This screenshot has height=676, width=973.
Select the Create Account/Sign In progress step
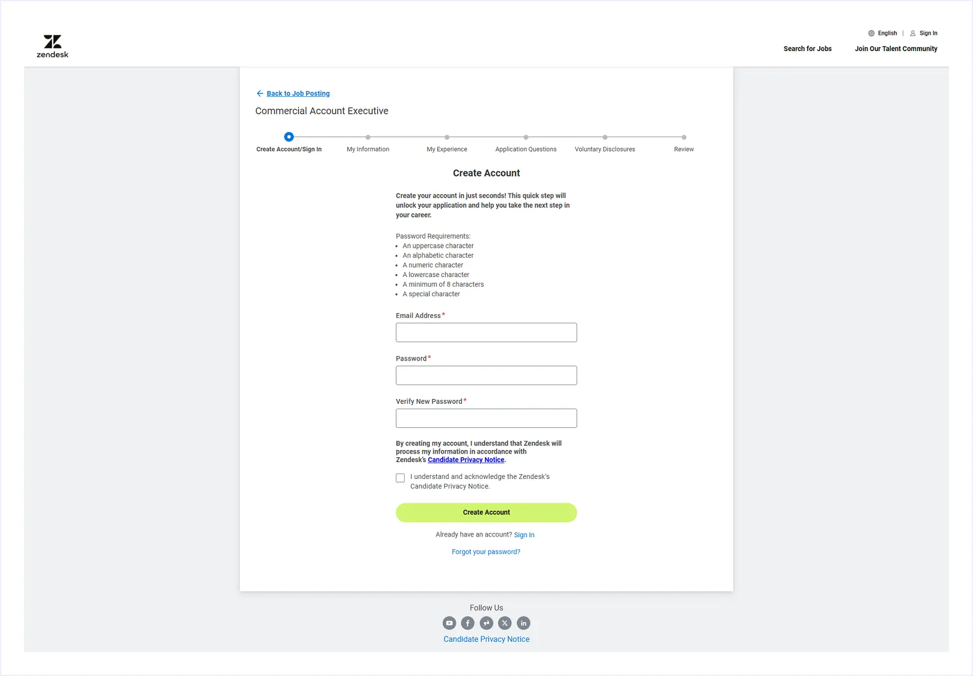click(x=289, y=137)
